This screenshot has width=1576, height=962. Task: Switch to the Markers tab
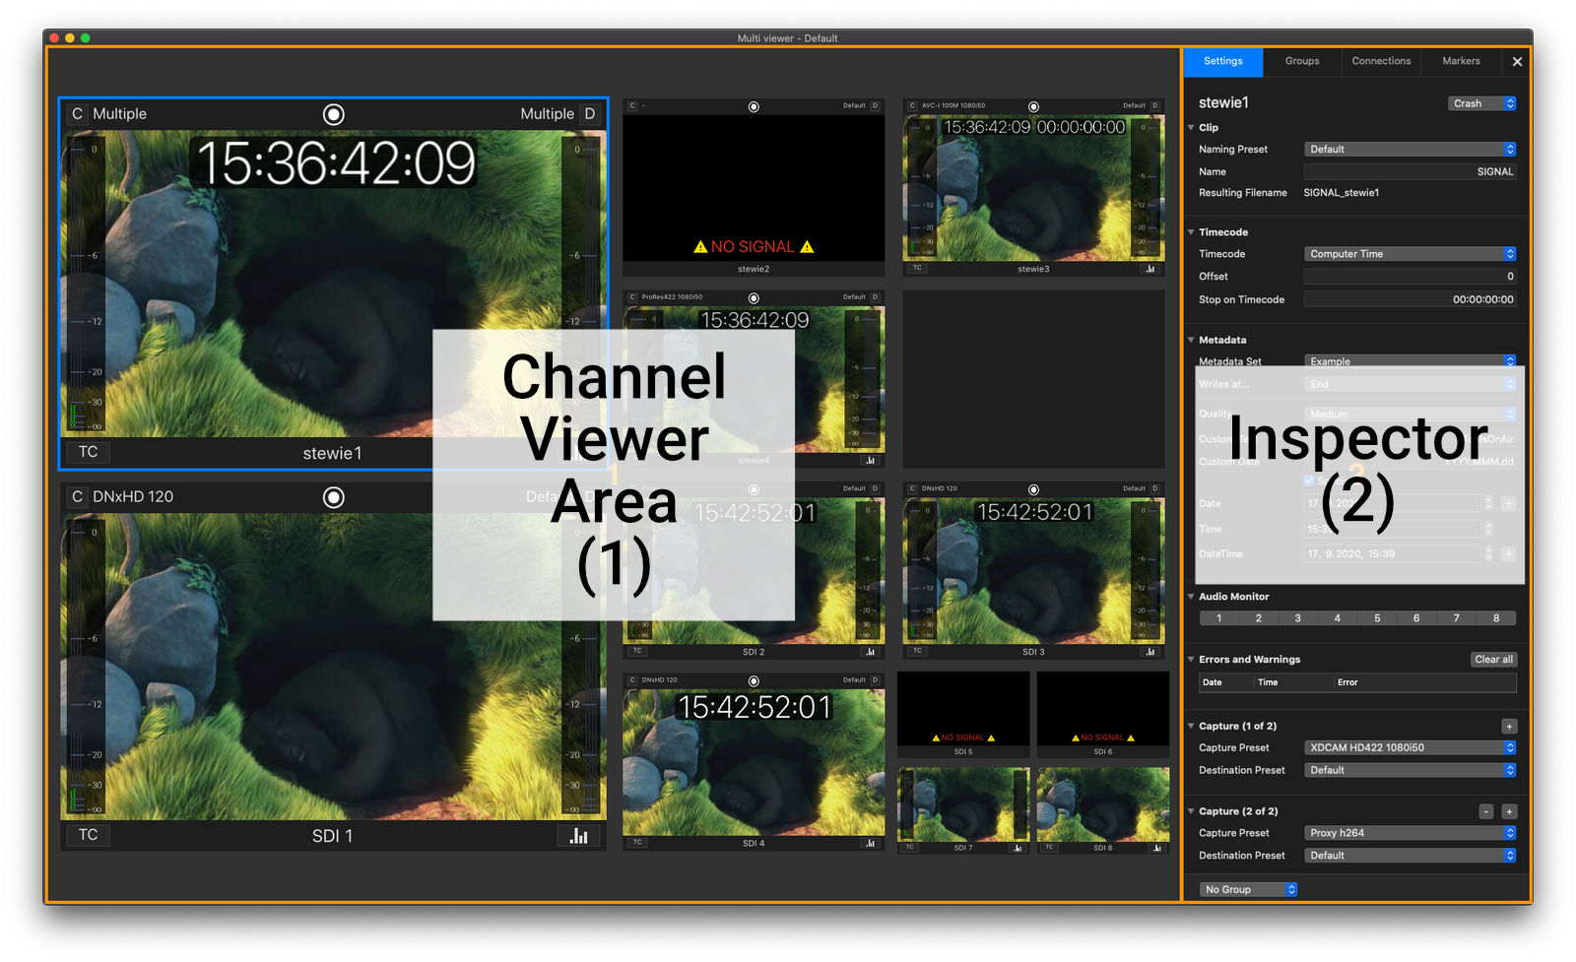click(1461, 61)
